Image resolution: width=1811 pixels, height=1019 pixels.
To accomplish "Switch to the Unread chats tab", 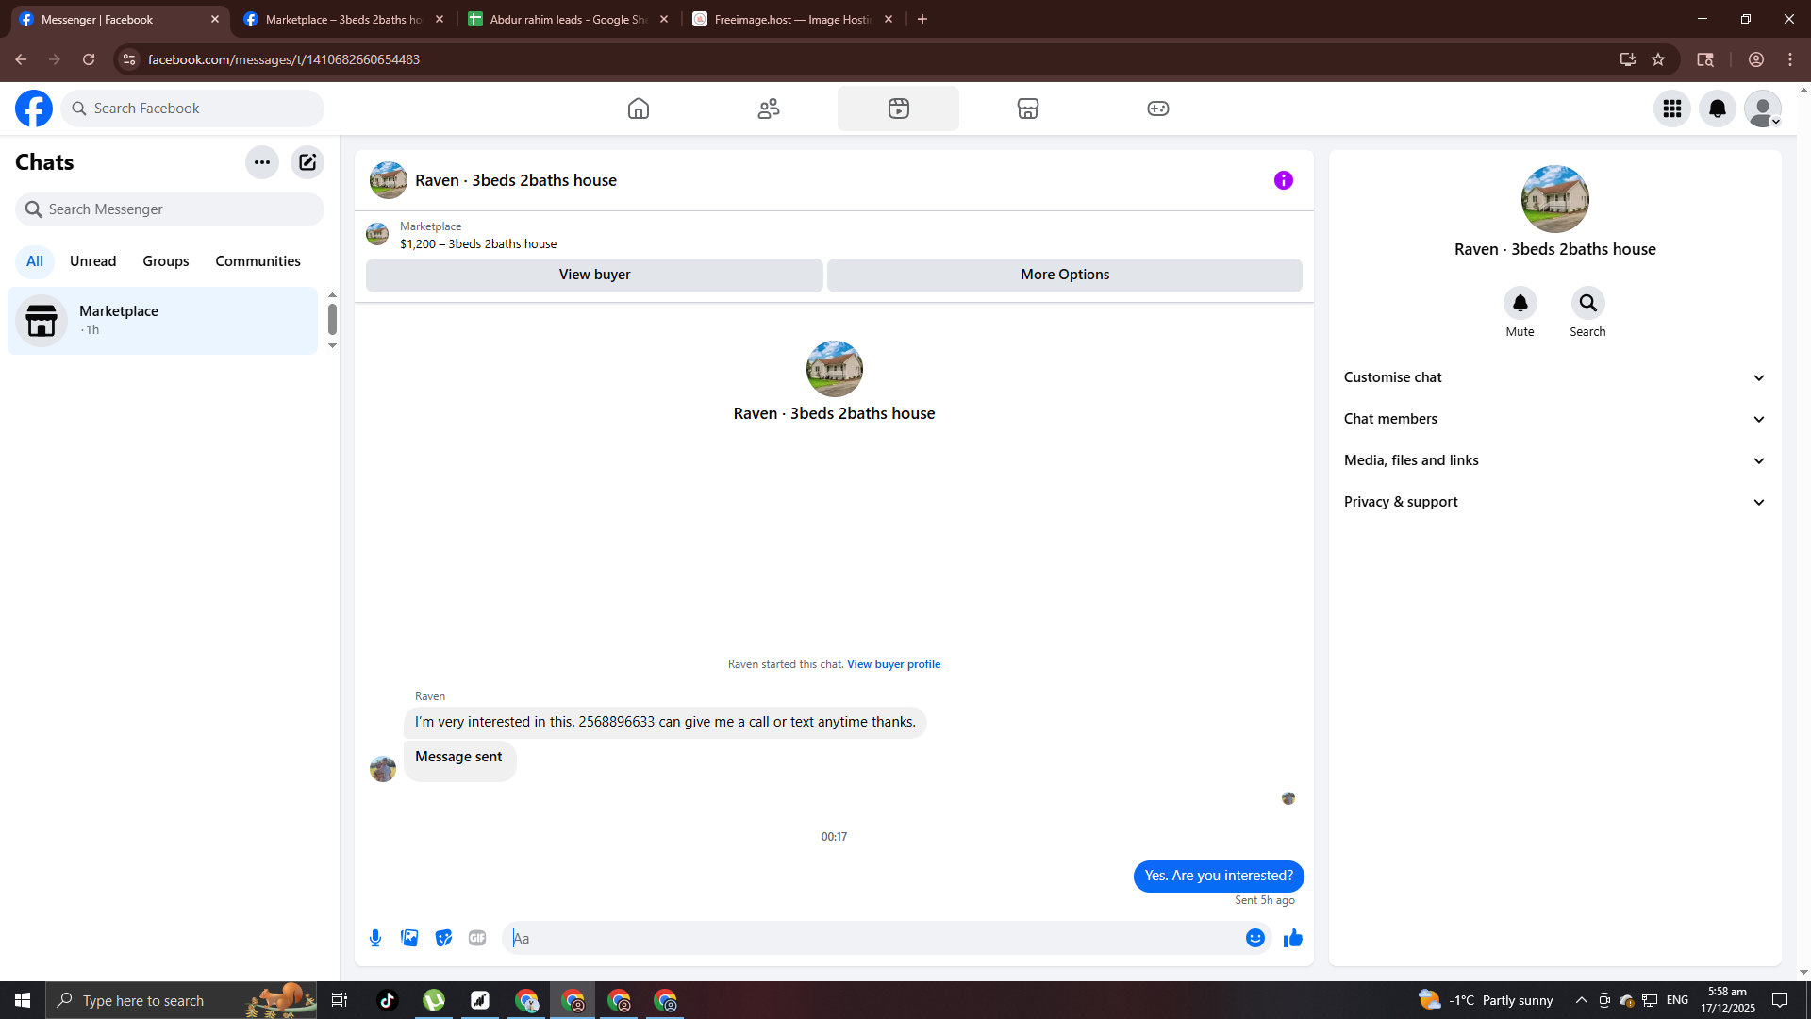I will (x=92, y=261).
